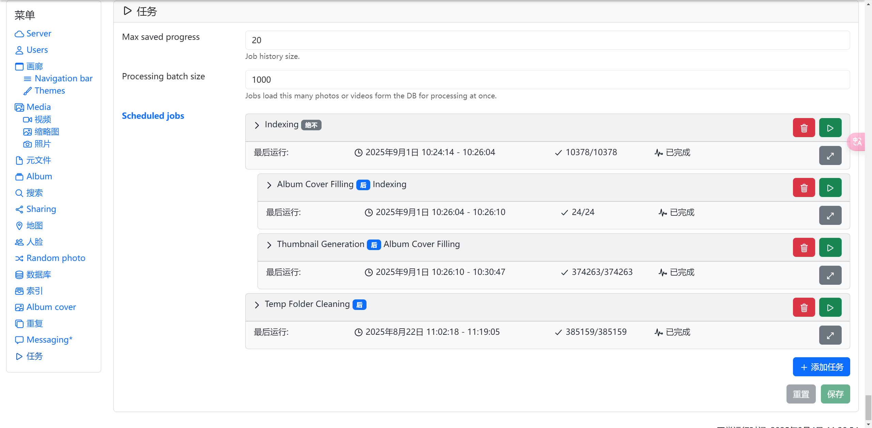Run the Indexing job now
Image resolution: width=872 pixels, height=428 pixels.
pos(830,128)
